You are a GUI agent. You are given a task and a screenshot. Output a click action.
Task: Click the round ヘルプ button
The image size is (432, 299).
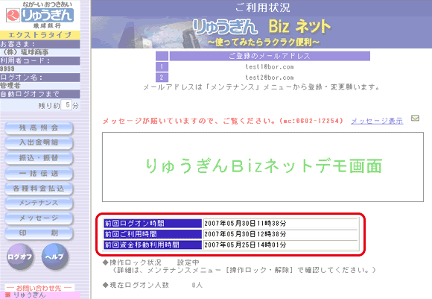click(54, 256)
